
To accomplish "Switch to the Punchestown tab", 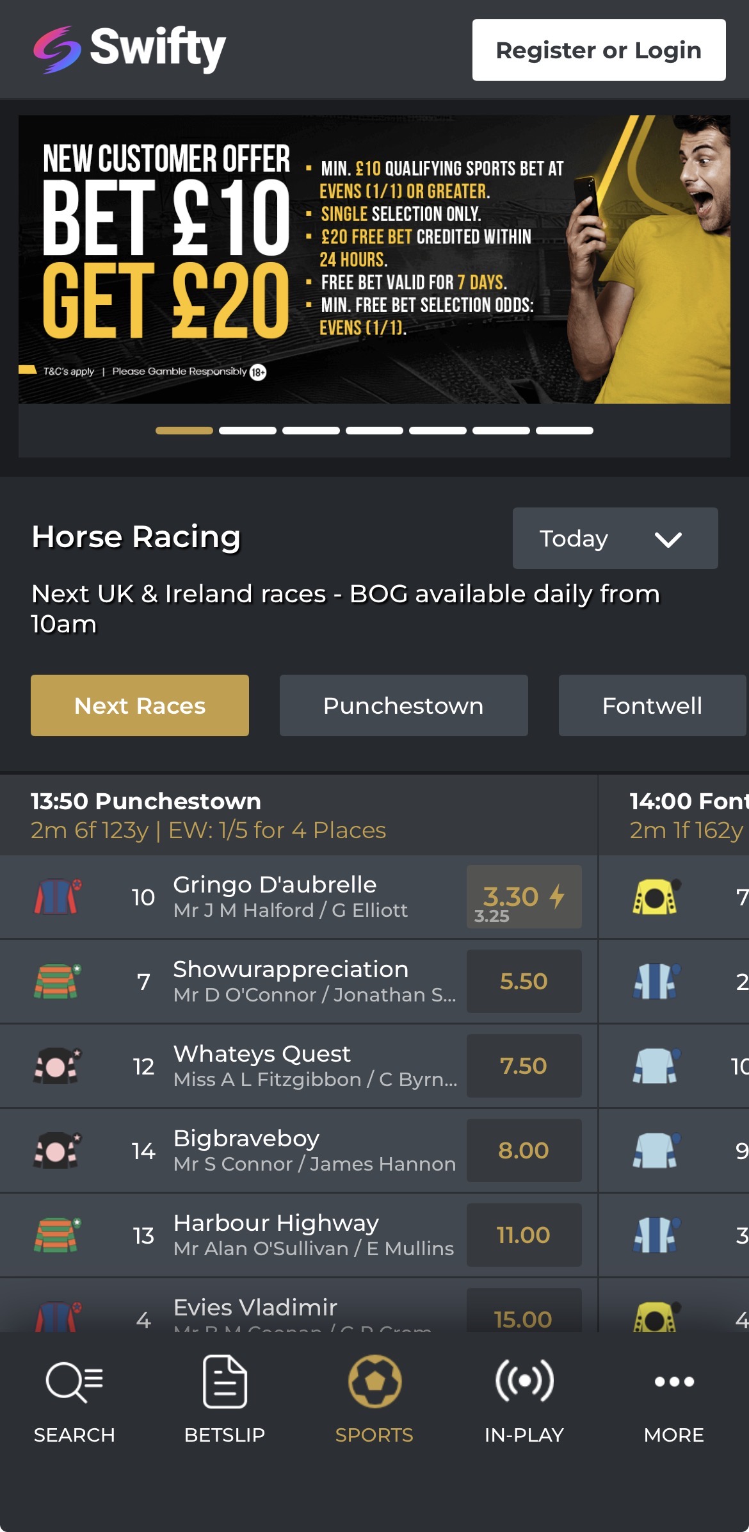I will (403, 705).
